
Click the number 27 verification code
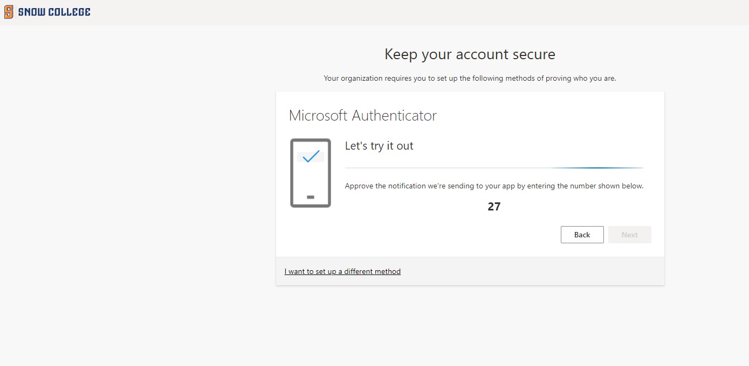coord(494,207)
